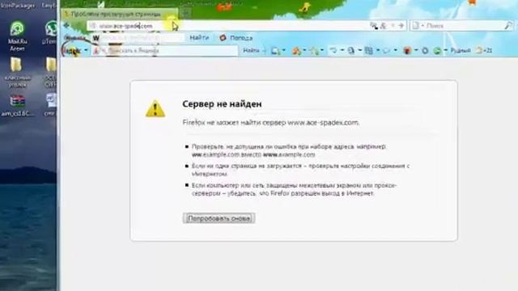518x291 pixels.
Task: Click the yellow warning triangle on the error page
Action: [155, 108]
